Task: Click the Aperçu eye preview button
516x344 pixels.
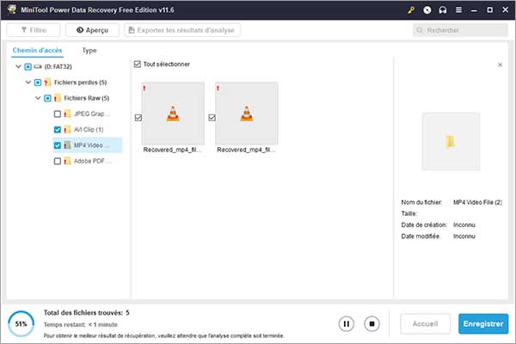Action: [92, 30]
